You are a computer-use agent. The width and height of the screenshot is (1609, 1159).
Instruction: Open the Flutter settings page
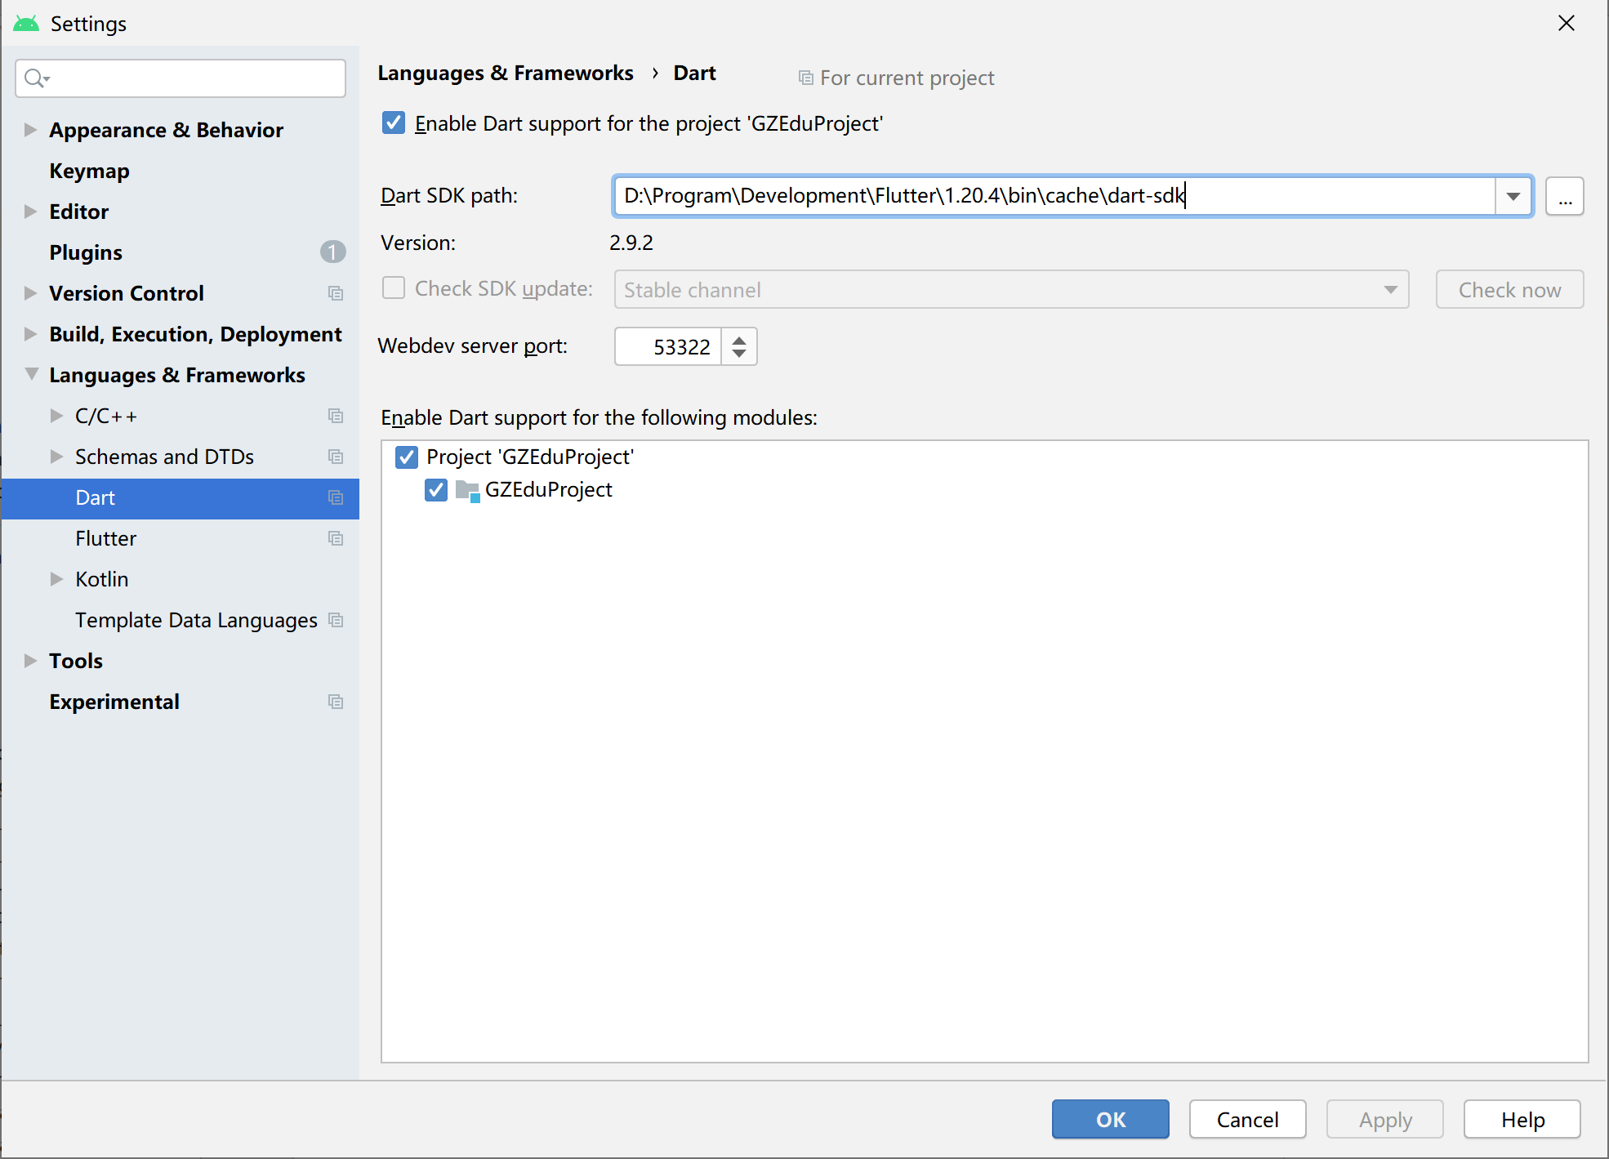(105, 538)
